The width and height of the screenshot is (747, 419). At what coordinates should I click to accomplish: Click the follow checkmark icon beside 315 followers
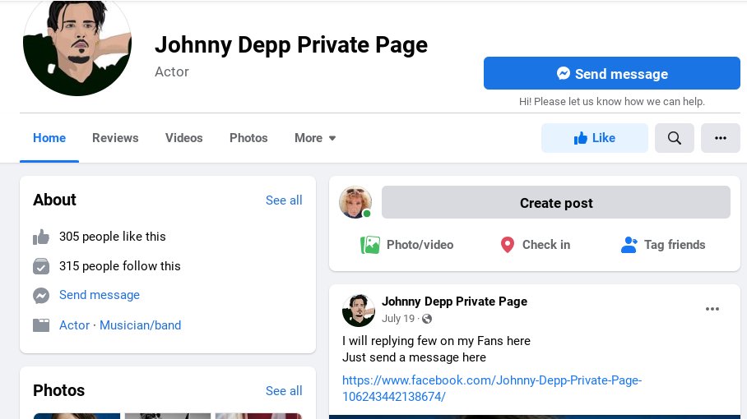point(41,266)
